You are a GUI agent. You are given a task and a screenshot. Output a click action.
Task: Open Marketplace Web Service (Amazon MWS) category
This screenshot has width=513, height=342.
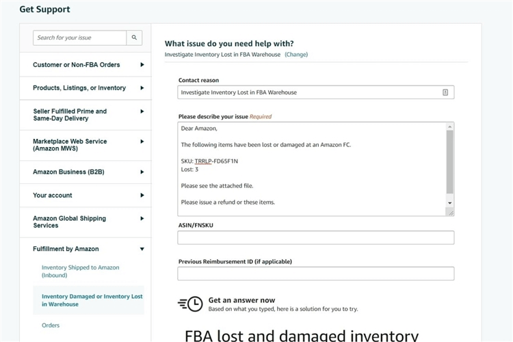pyautogui.click(x=85, y=145)
